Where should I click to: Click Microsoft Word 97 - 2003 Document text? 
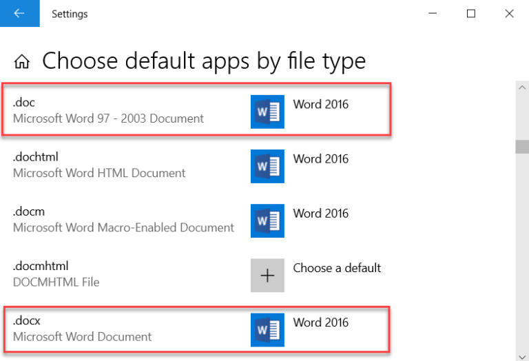point(108,118)
